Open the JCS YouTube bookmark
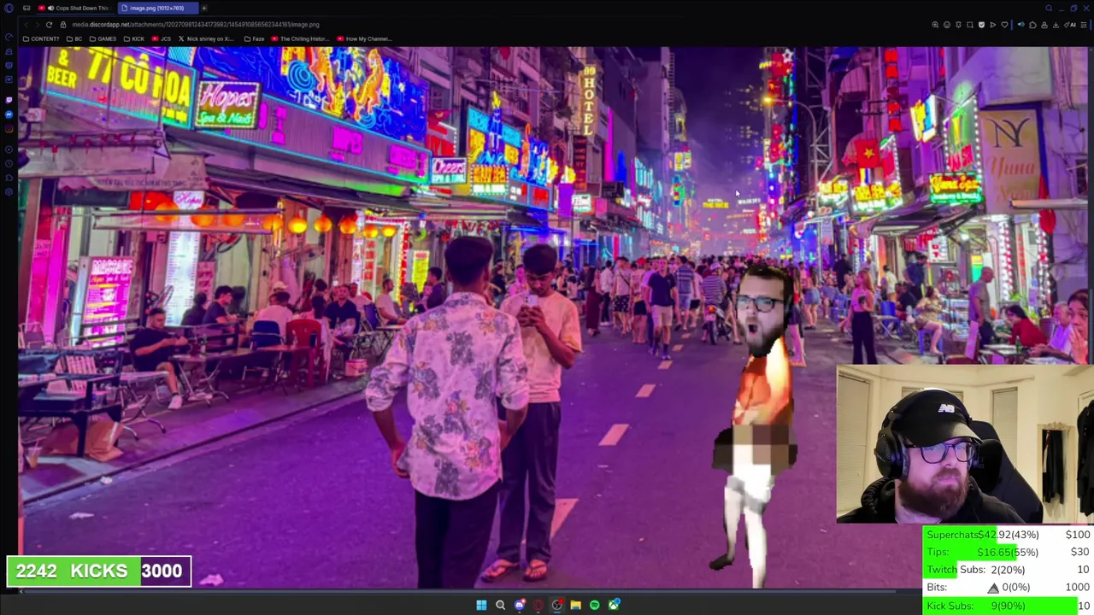Viewport: 1094px width, 615px height. point(161,38)
